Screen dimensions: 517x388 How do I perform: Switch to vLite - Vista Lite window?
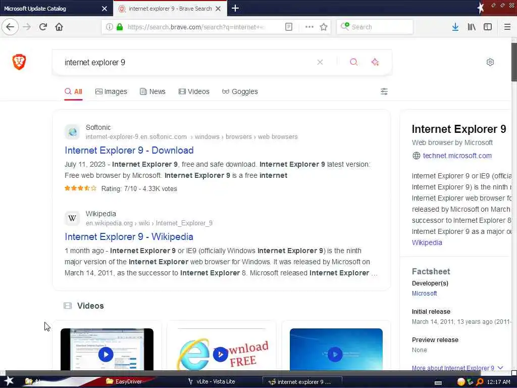[x=212, y=381]
